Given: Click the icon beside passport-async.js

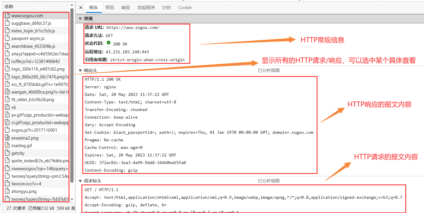Looking at the screenshot, I should [x=8, y=38].
